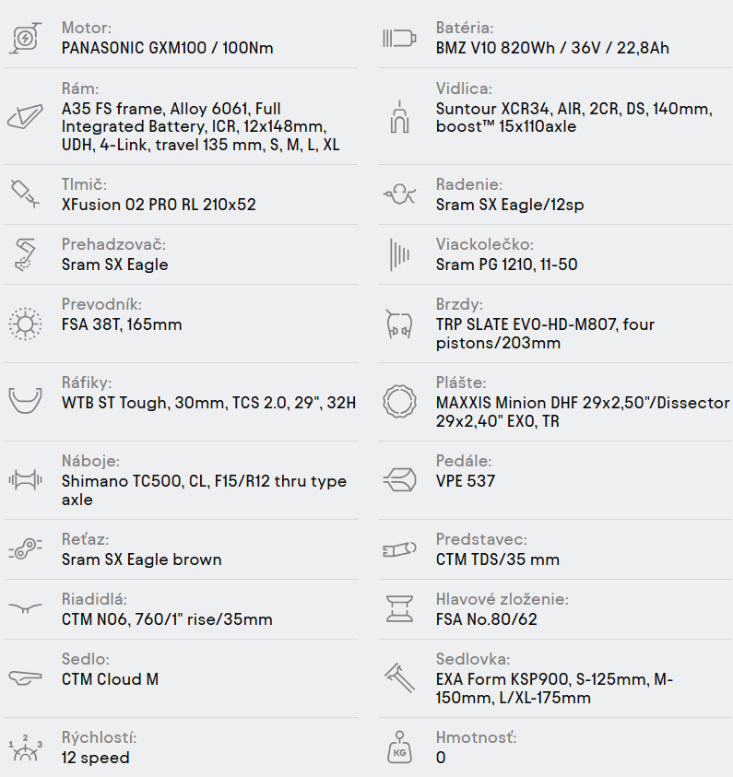This screenshot has height=777, width=733.
Task: Click the motor icon beside Motor
Action: pyautogui.click(x=25, y=38)
